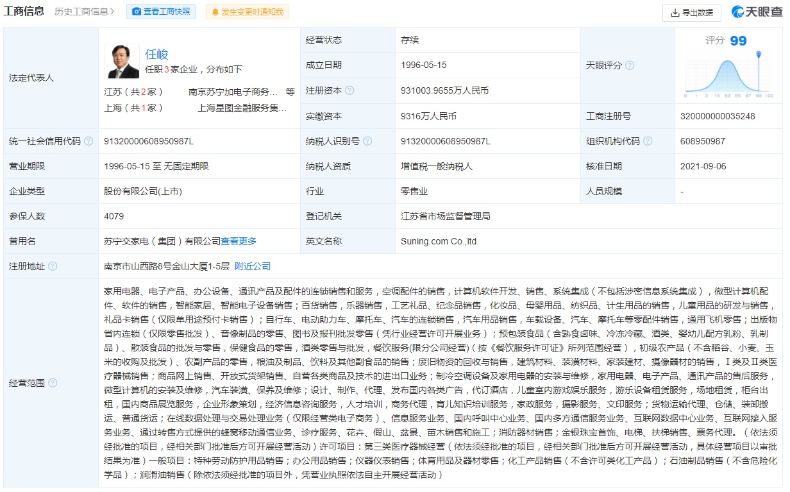
Task: Click the photo of 任峻
Action: [x=122, y=62]
